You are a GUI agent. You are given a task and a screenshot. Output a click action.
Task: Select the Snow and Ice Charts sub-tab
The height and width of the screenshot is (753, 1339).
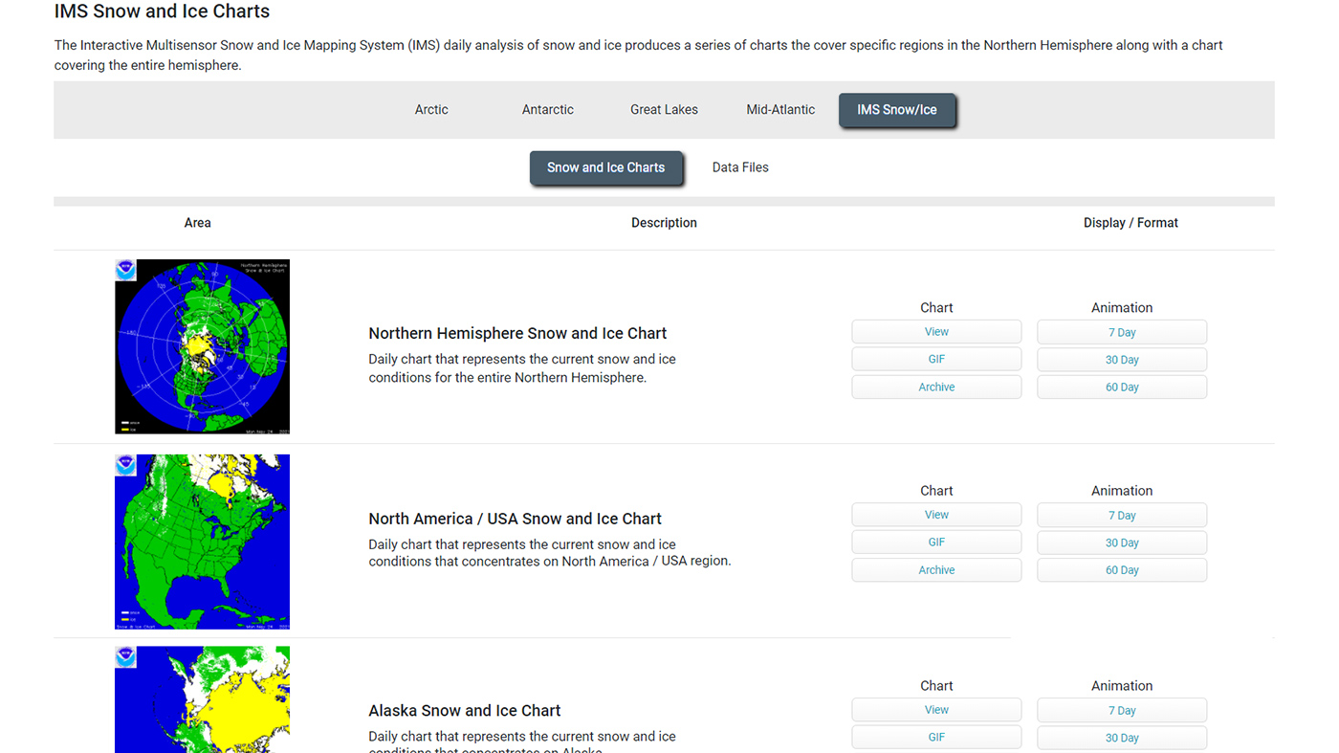pos(605,167)
